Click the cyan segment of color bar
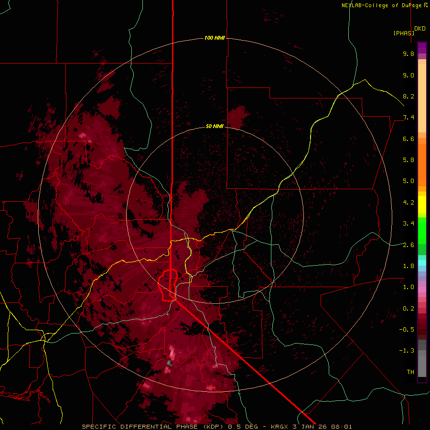This screenshot has height=430, width=430. (422, 263)
